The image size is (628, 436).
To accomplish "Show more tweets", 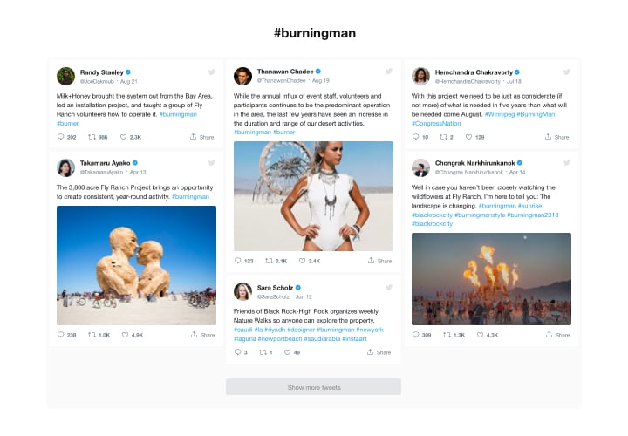I will point(314,387).
